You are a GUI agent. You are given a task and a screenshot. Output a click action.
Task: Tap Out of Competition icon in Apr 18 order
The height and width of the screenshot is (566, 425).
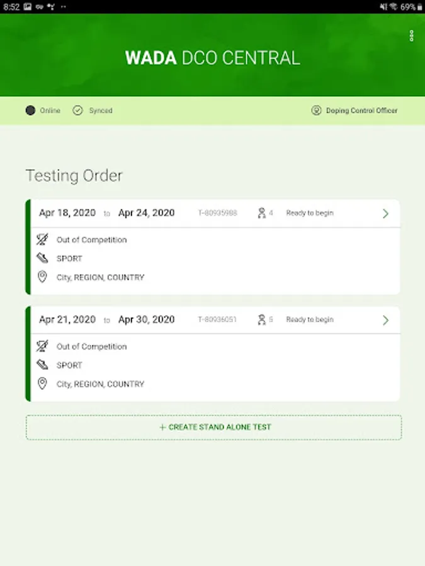(x=42, y=240)
